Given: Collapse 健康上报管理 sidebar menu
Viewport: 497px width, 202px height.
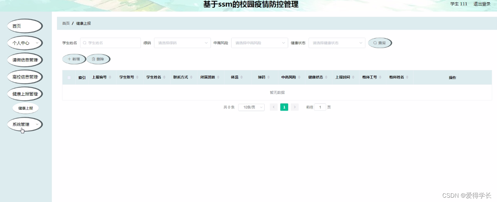Looking at the screenshot, I should pos(25,94).
